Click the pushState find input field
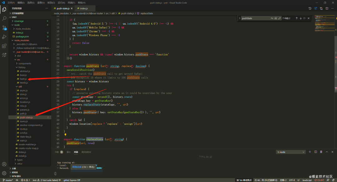 tap(254, 18)
